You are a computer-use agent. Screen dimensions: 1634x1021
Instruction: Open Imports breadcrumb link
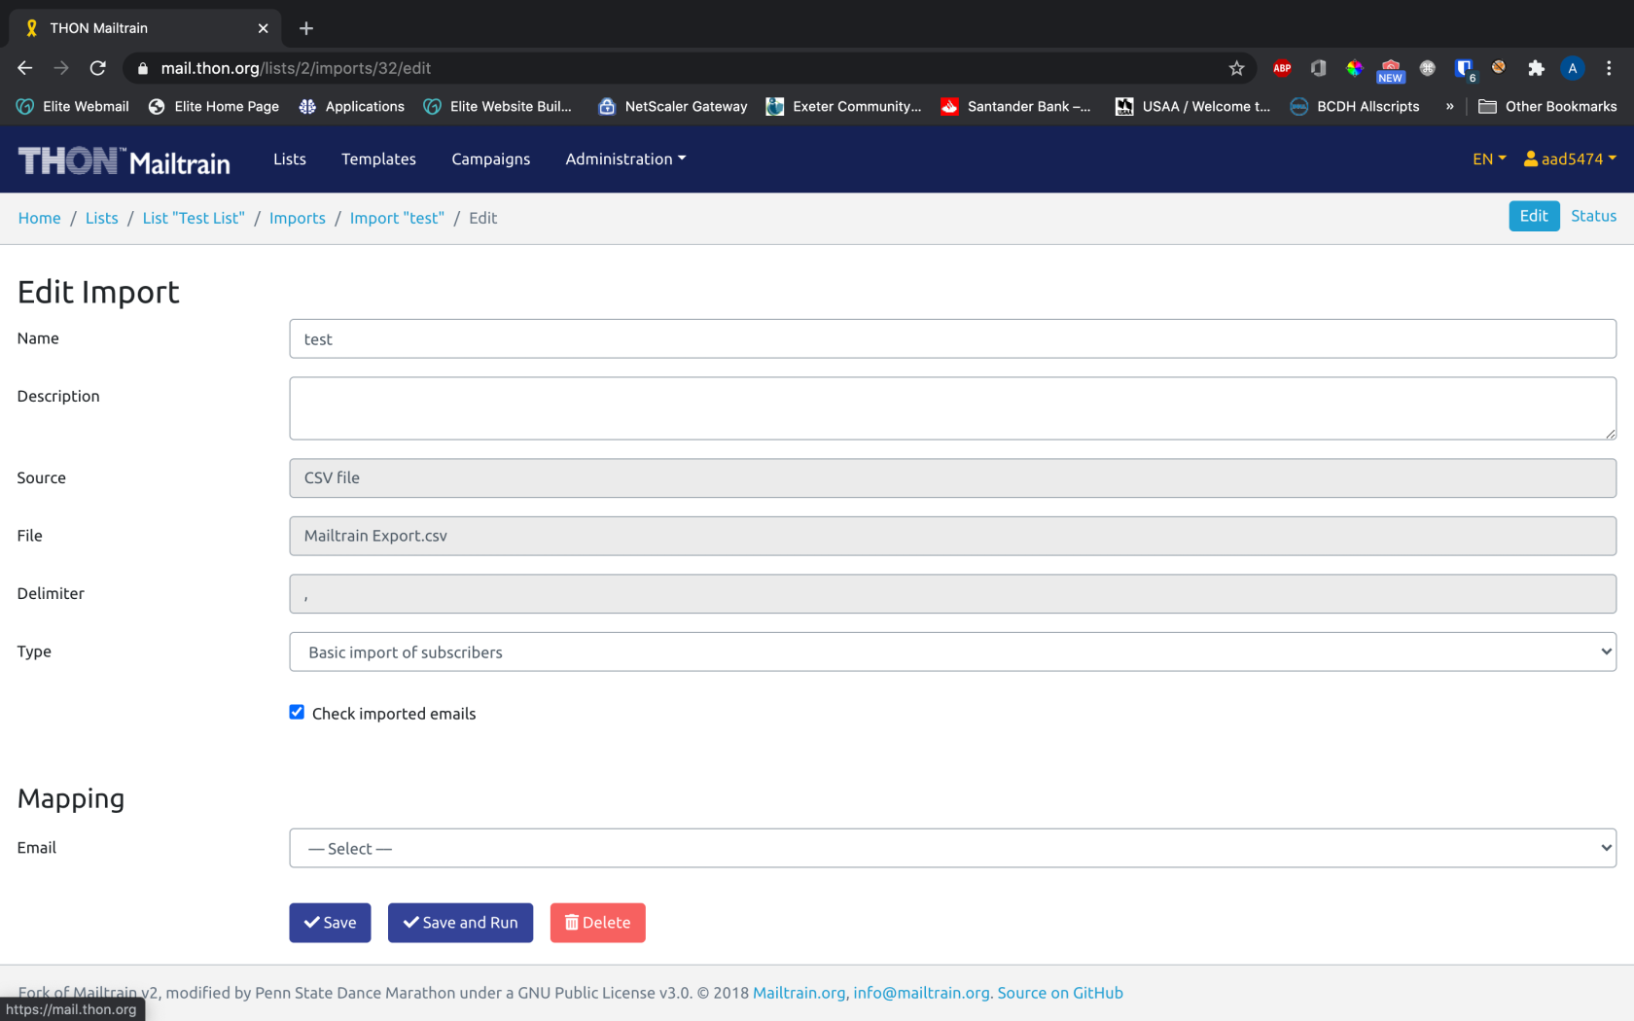point(297,218)
